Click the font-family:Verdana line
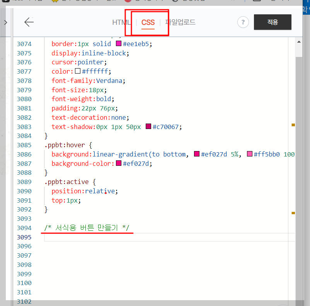310x306 pixels. tap(88, 81)
